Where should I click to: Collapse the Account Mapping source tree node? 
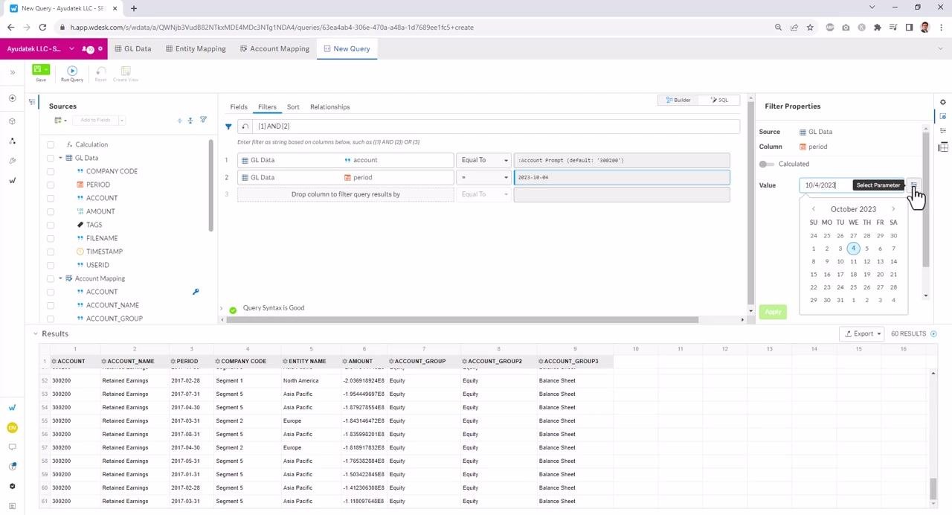tap(60, 278)
